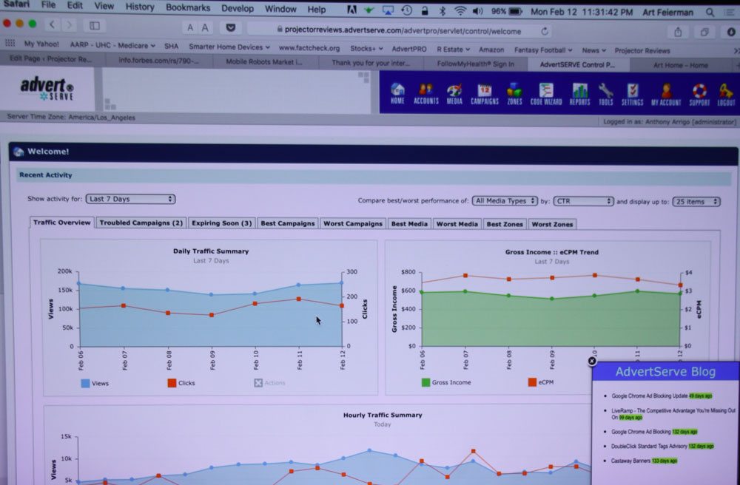Open the 25 items display dropdown
This screenshot has width=740, height=485.
[x=696, y=202]
